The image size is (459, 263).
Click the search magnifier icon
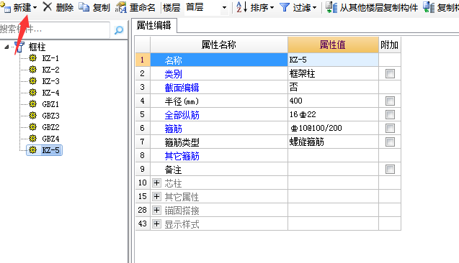(119, 29)
